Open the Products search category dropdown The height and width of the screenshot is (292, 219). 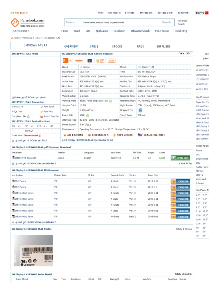pos(70,22)
